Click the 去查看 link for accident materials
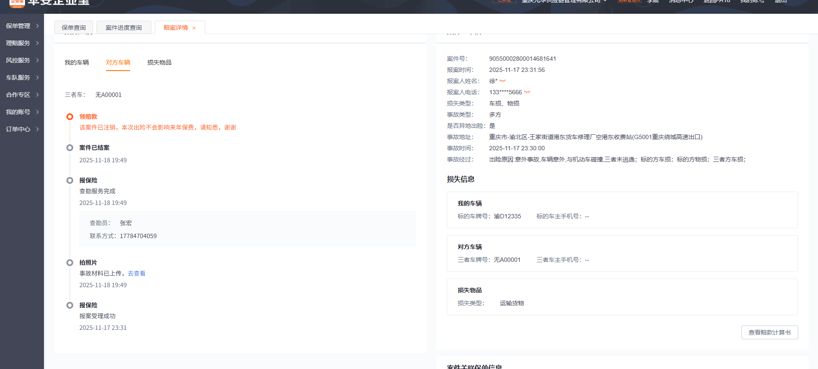The height and width of the screenshot is (369, 818). pos(137,273)
